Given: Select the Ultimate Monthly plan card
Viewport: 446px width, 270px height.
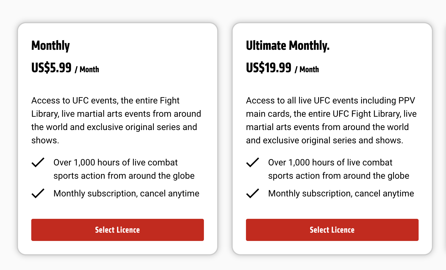Looking at the screenshot, I should pos(332,139).
